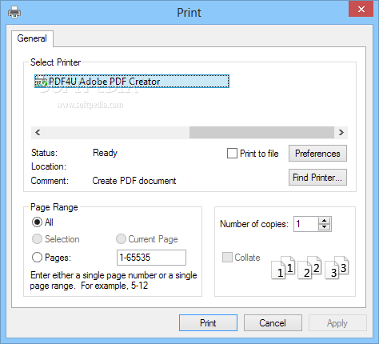
Task: Click the 'Number of copies:' label
Action: 254,224
